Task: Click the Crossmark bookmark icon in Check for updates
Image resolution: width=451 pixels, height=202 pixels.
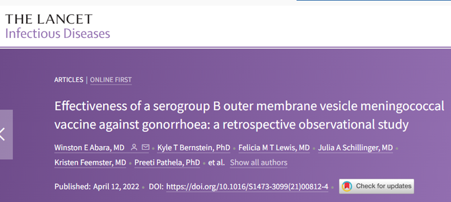Action: tap(347, 186)
